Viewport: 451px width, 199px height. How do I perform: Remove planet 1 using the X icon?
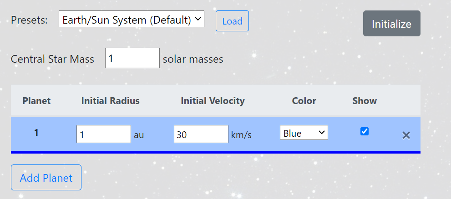(406, 135)
